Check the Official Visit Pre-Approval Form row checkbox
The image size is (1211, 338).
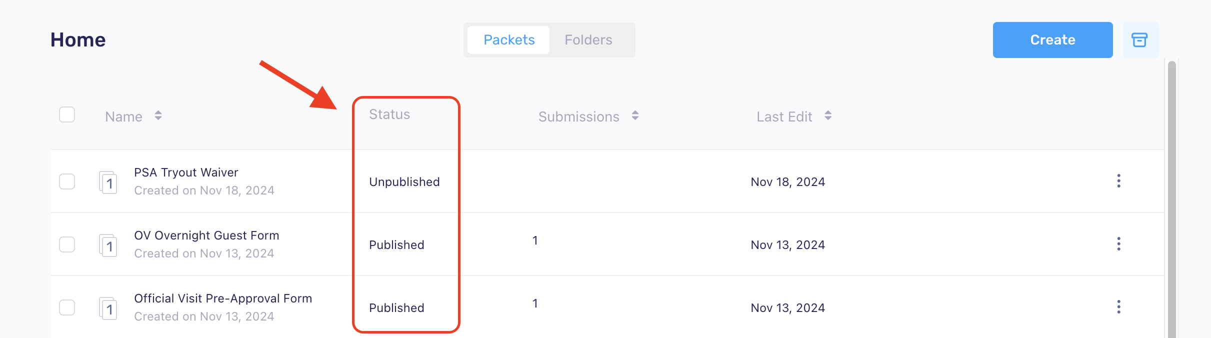pos(67,307)
